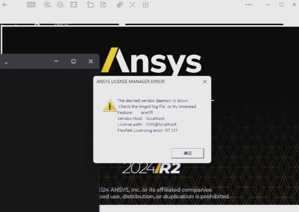Maximize the image viewer window
This screenshot has width=299, height=212.
[x=281, y=4]
